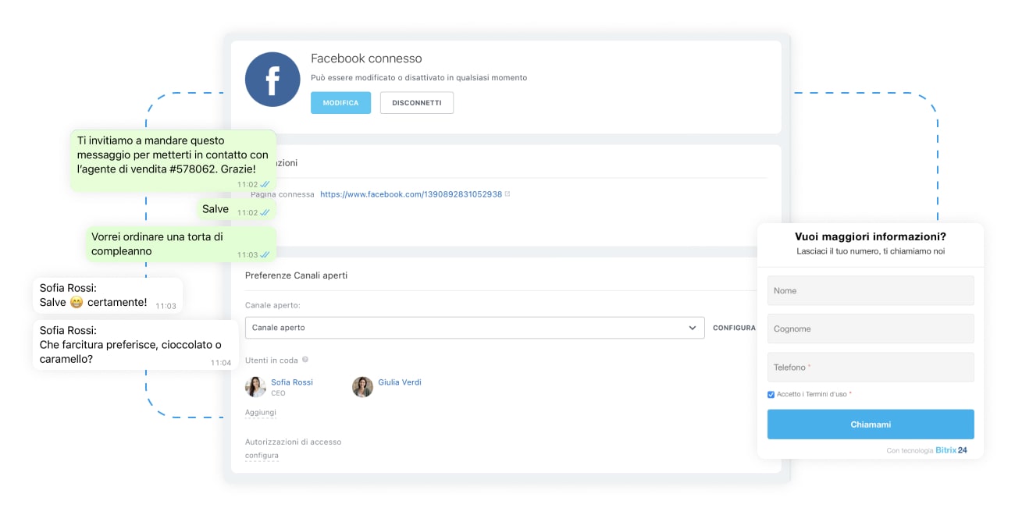Click Sofia Rossi's avatar photo
Screen dimensions: 1015x515
255,387
